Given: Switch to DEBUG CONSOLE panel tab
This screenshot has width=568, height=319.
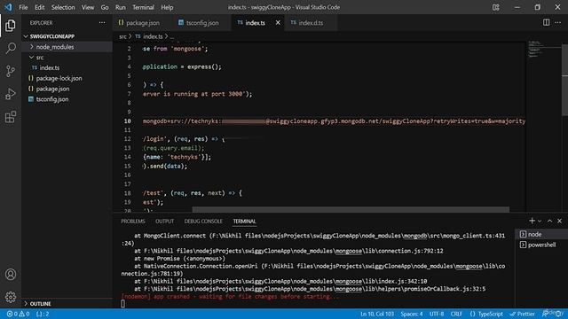Looking at the screenshot, I should (x=203, y=221).
